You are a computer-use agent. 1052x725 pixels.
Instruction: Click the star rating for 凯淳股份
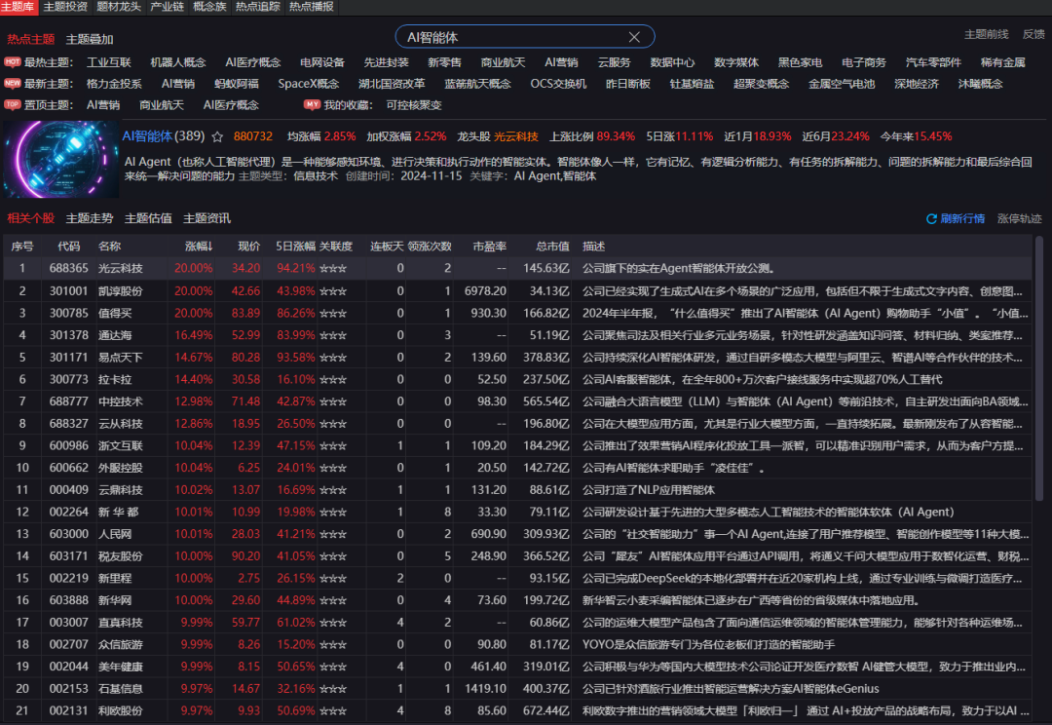(x=333, y=291)
